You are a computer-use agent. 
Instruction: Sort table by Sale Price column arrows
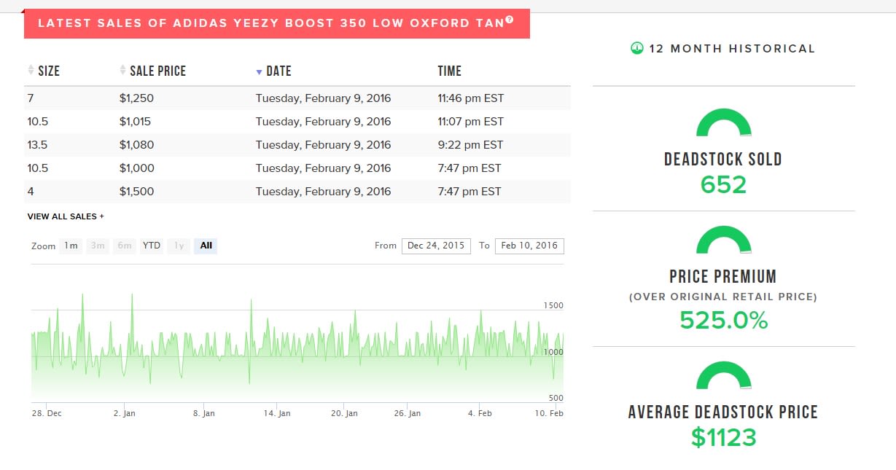[122, 70]
